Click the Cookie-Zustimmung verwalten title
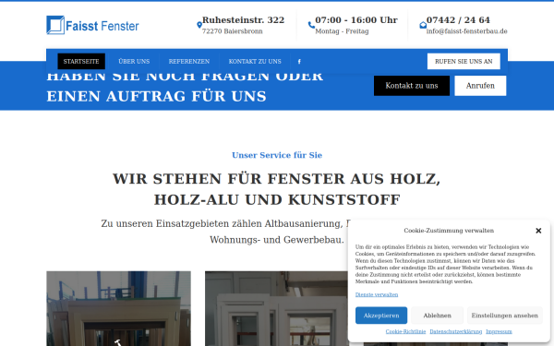This screenshot has height=346, width=554. click(x=449, y=231)
